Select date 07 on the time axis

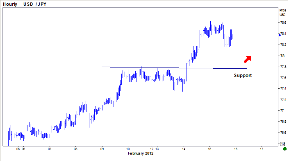point(50,149)
